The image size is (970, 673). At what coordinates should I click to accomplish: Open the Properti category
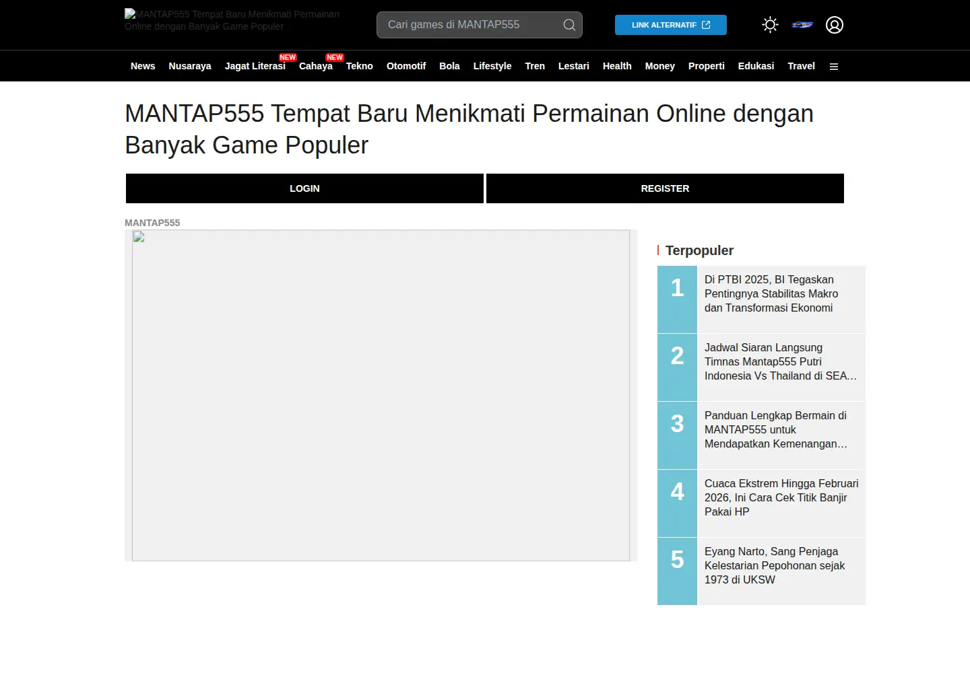point(707,66)
